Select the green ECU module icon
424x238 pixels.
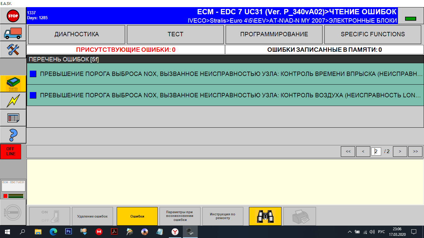(x=13, y=84)
